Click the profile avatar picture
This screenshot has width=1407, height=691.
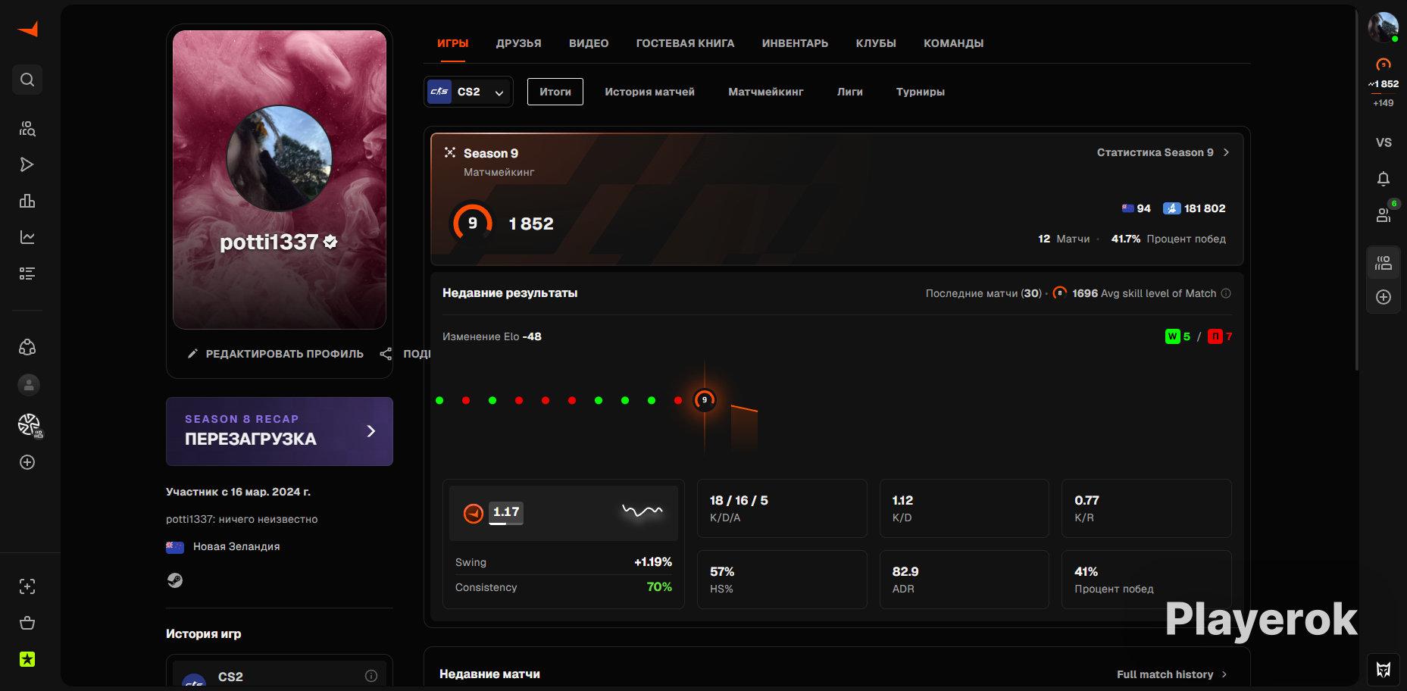tap(280, 158)
